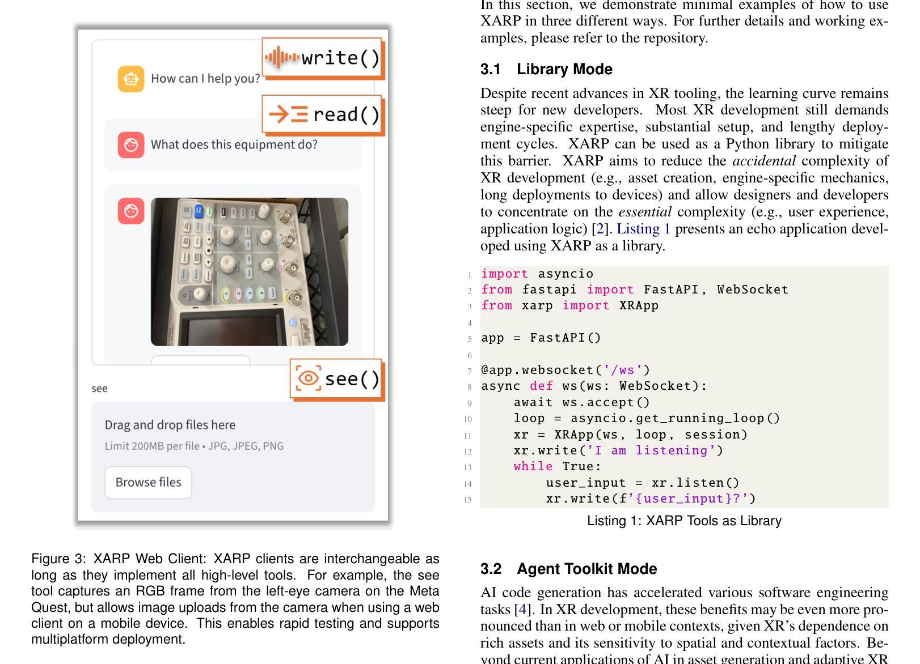Click the user avatar beside the equipment question

coord(131,145)
